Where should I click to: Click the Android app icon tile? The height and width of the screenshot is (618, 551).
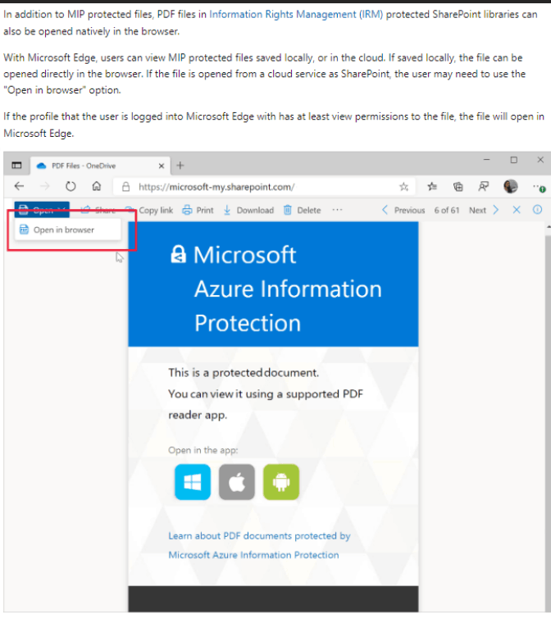tap(280, 482)
